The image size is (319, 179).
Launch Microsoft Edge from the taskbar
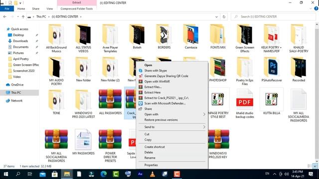click(x=104, y=174)
